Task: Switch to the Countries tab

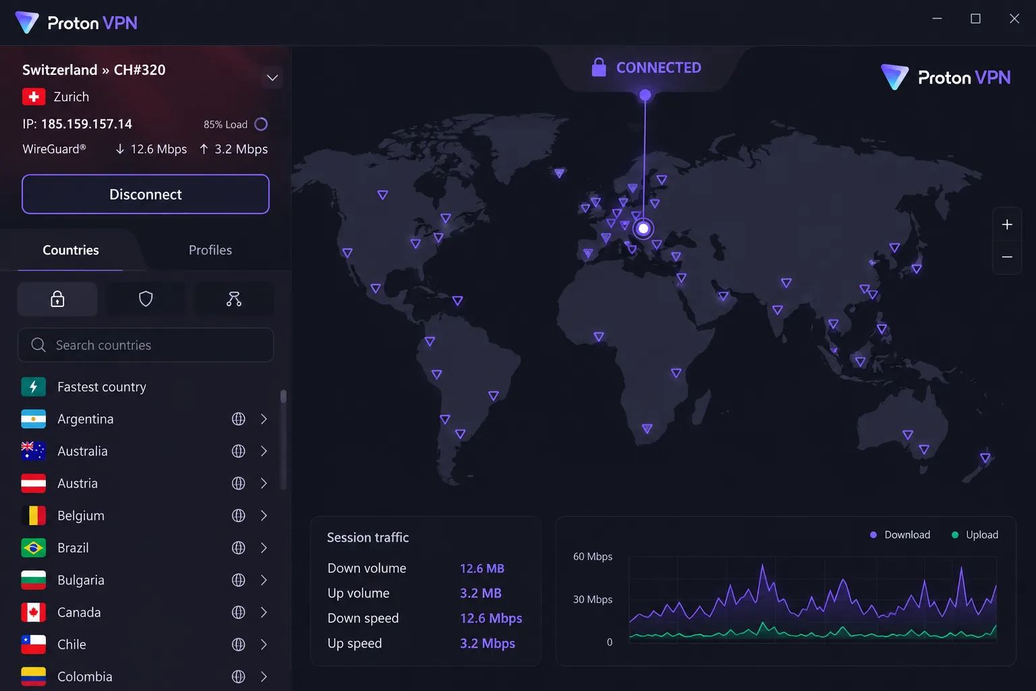Action: [x=71, y=250]
